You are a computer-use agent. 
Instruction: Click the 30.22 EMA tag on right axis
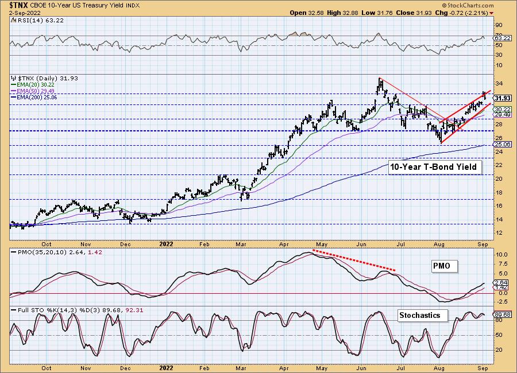tap(503, 110)
